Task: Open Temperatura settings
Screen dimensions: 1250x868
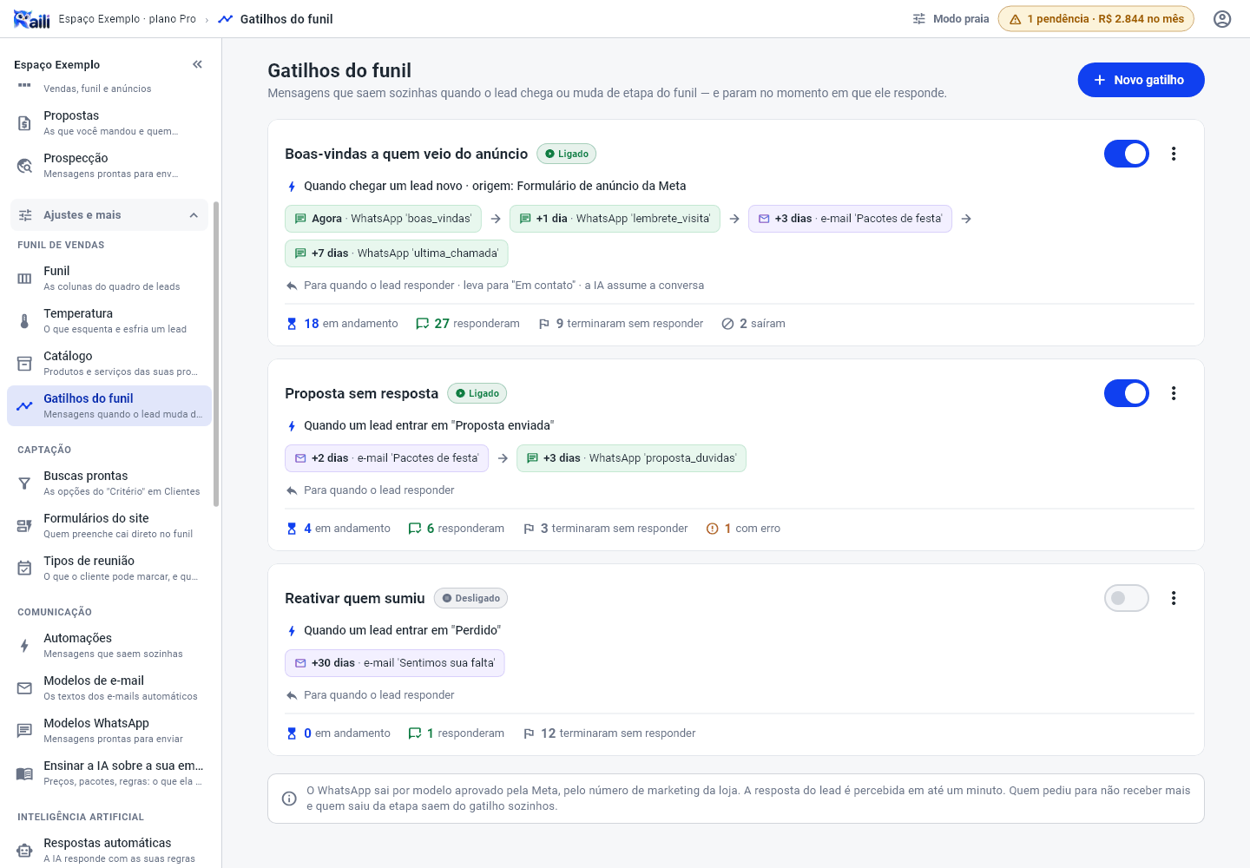Action: 109,320
